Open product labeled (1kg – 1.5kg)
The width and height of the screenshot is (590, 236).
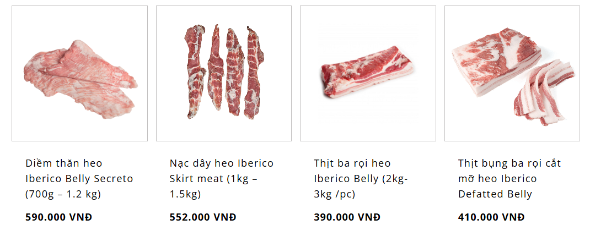222,179
